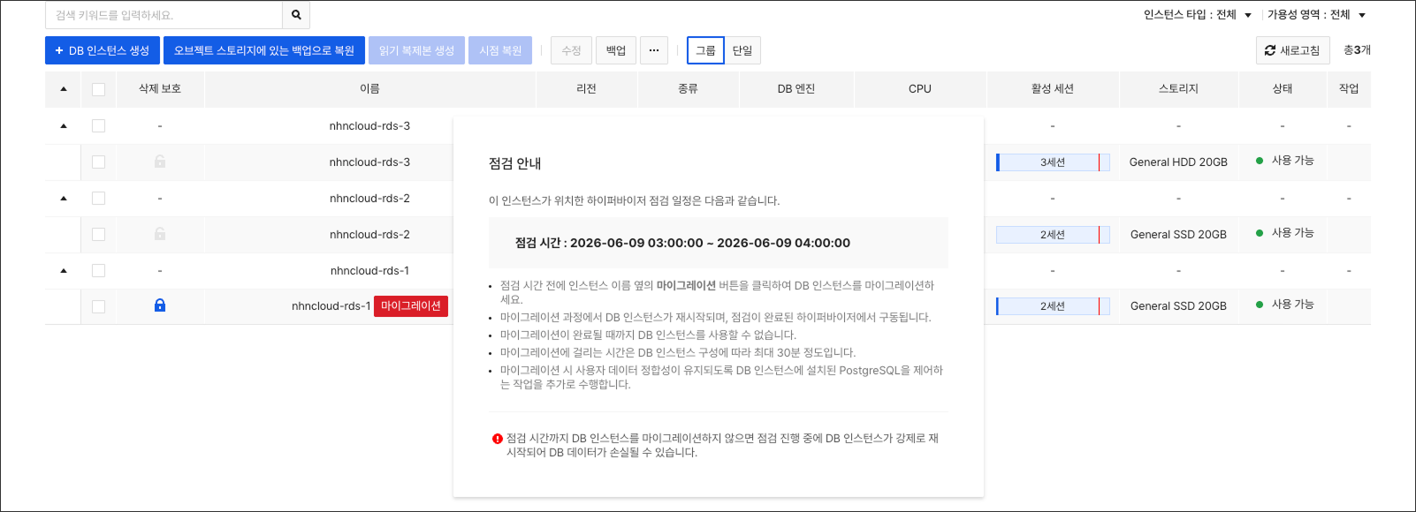Check the nhncloud-rds-1 group checkbox
This screenshot has height=512, width=1416.
click(98, 271)
